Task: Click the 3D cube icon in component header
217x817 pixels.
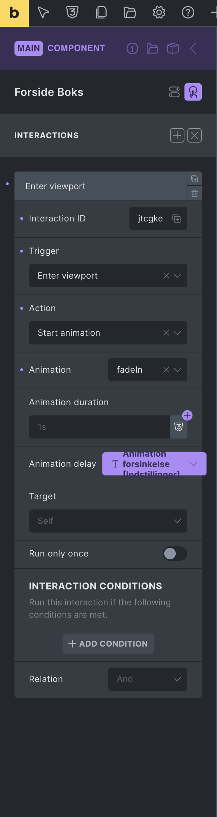Action: [x=173, y=48]
